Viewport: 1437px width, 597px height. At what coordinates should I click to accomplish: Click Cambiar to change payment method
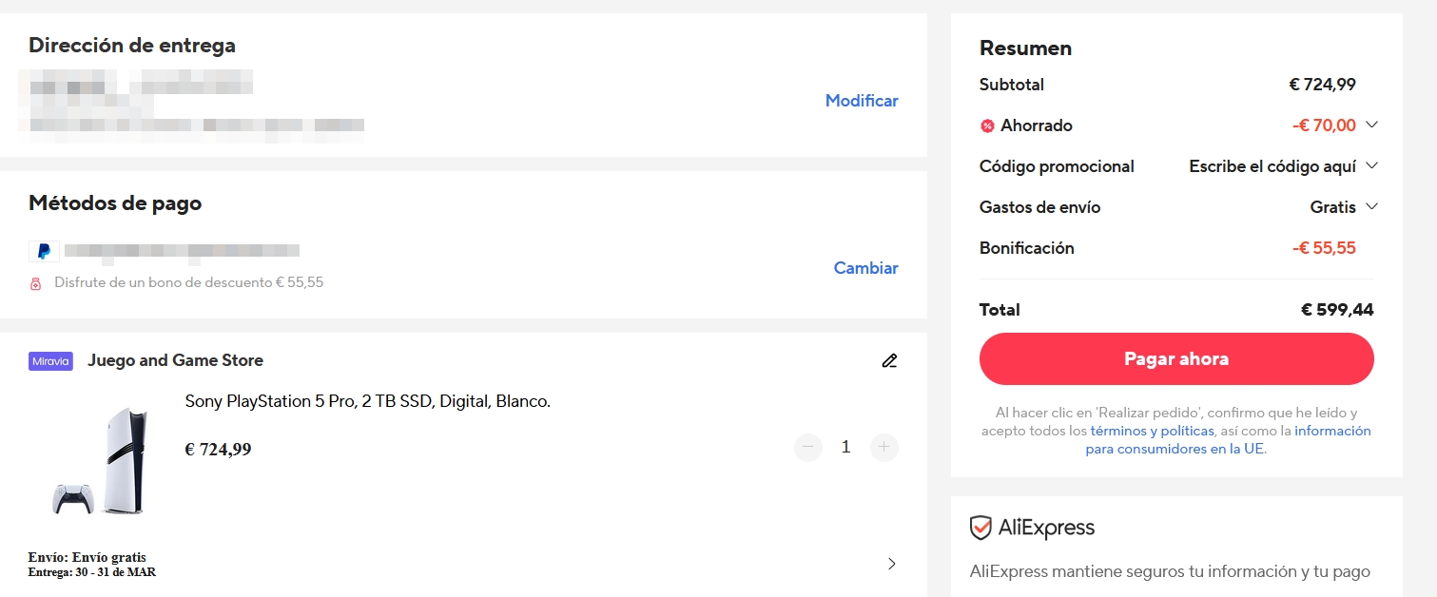click(865, 268)
